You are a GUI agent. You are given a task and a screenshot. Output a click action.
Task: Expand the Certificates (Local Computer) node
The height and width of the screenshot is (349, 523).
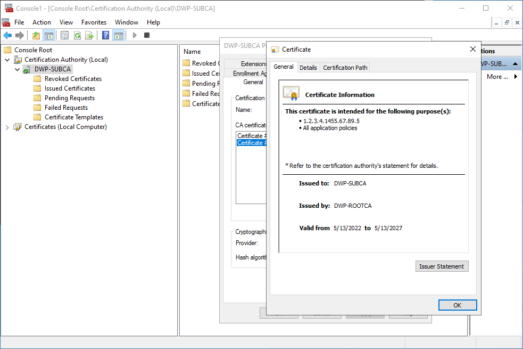pos(7,127)
